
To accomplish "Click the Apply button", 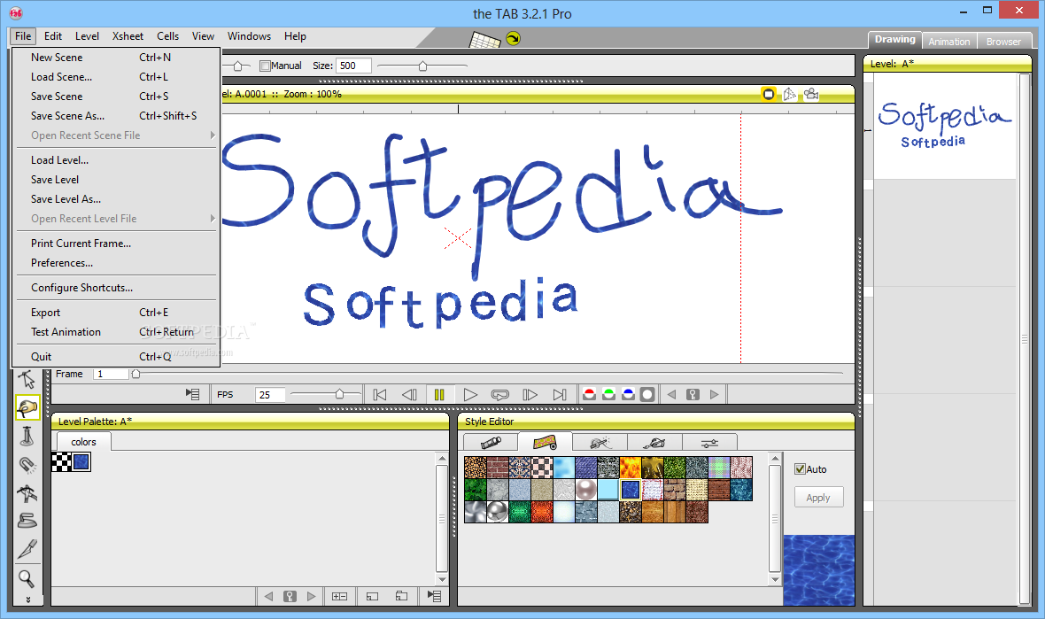I will pyautogui.click(x=818, y=498).
